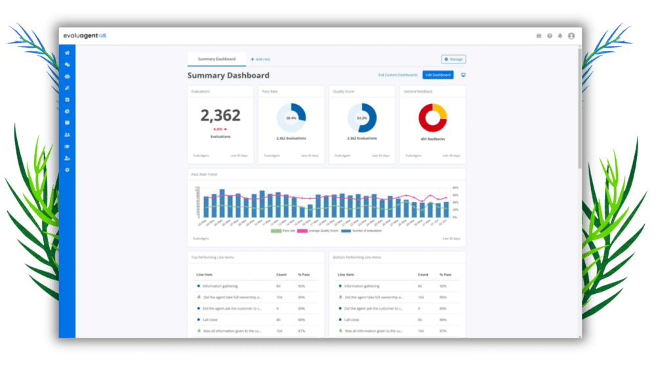This screenshot has height=377, width=671.
Task: Select Information gathering row in Top Performing table
Action: click(x=256, y=286)
